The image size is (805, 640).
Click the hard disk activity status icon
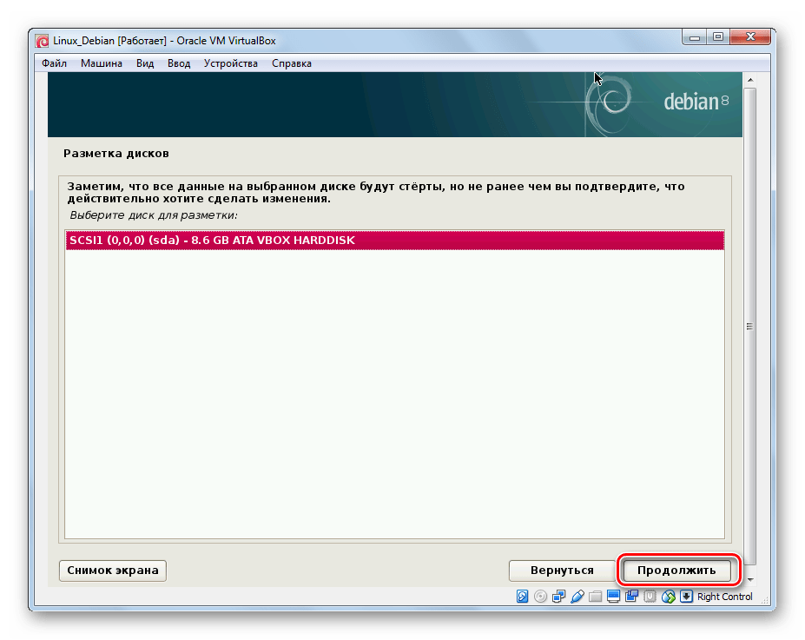point(522,597)
